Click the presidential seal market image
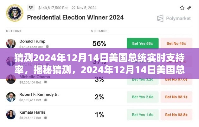 coord(13,13)
